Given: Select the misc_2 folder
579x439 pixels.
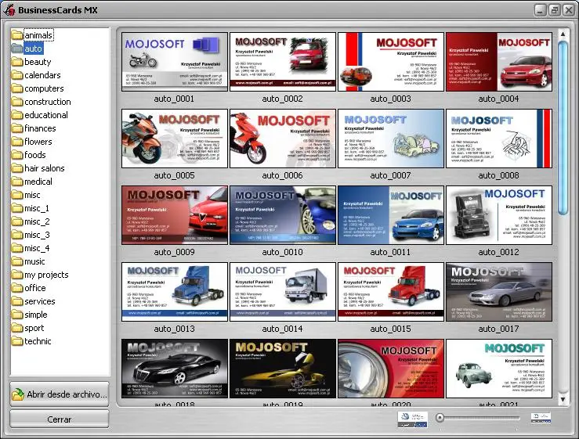Looking at the screenshot, I should 31,221.
